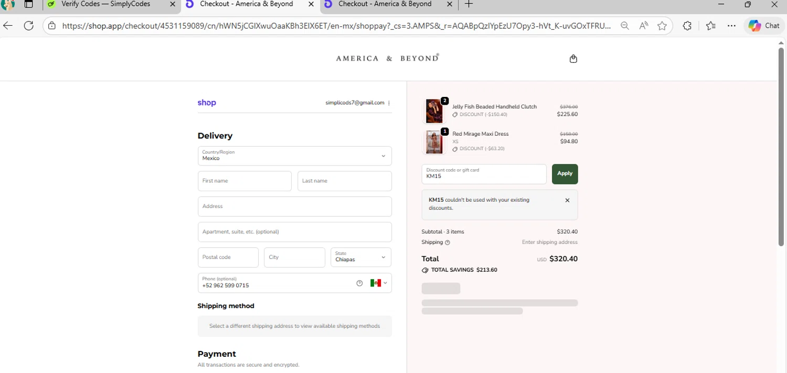Screen dimensions: 787x373
Task: Click the shipping info question icon
Action: coord(448,243)
